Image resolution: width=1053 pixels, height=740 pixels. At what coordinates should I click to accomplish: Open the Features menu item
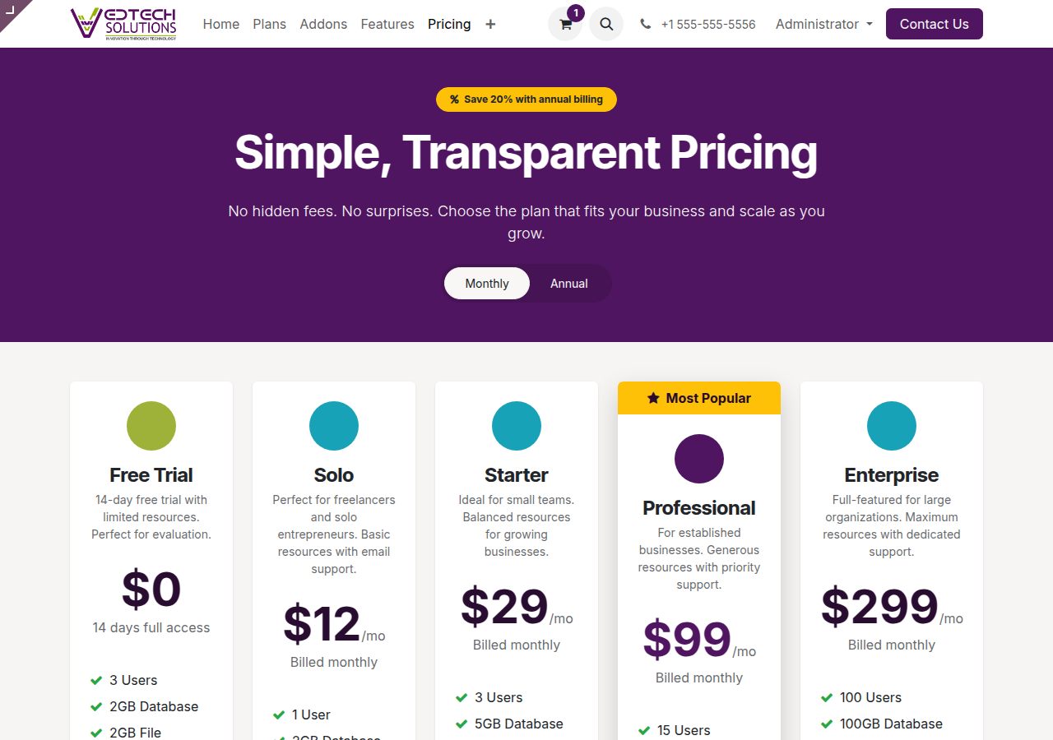387,24
